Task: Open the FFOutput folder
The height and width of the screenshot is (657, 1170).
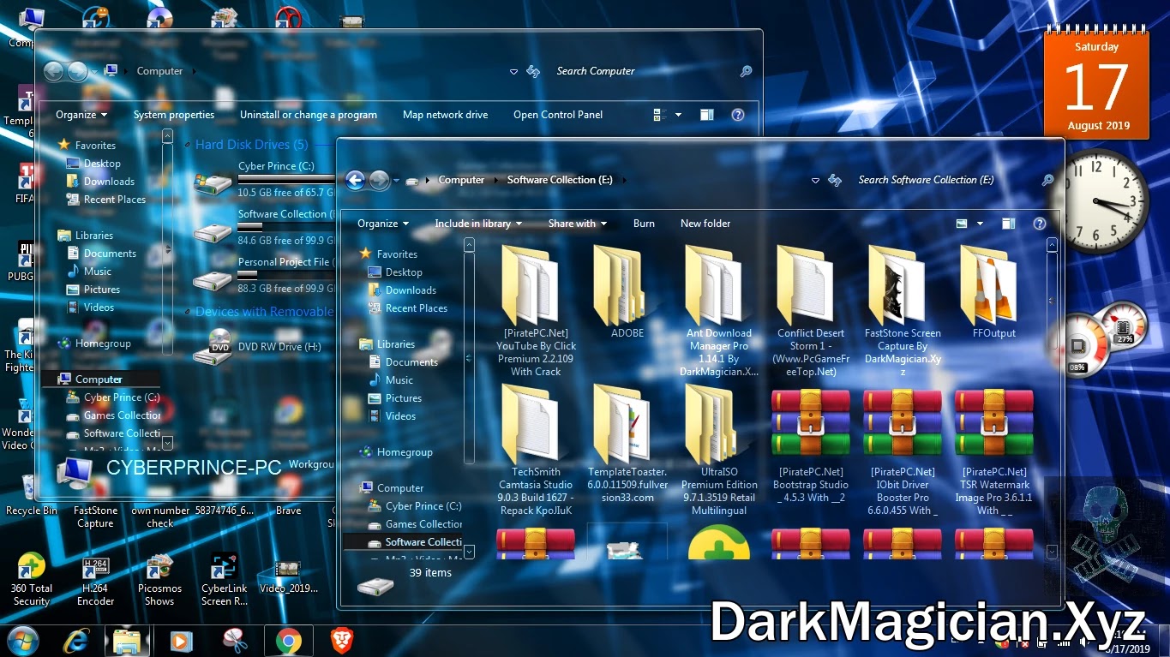Action: (993, 291)
